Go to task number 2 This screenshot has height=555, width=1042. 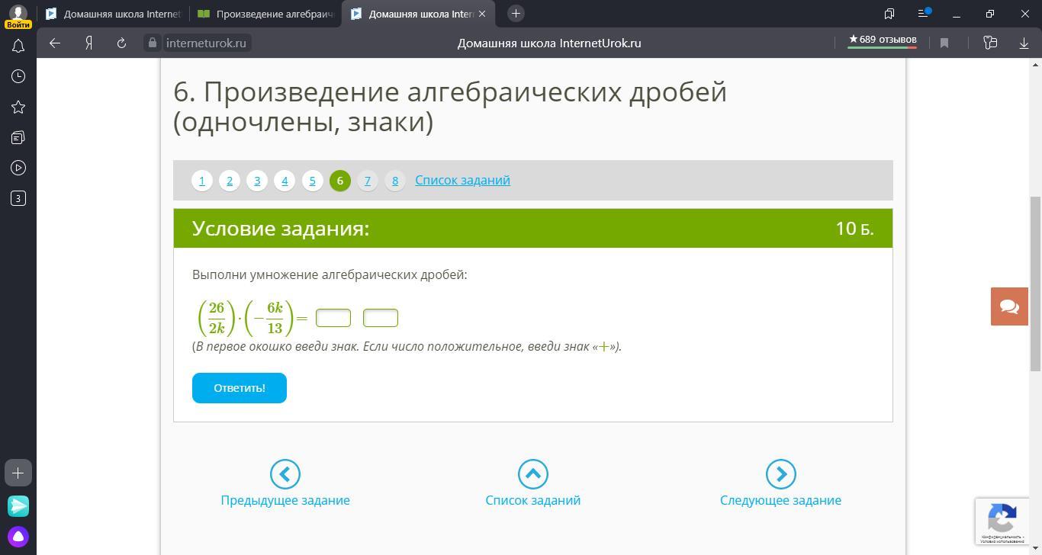tap(230, 181)
